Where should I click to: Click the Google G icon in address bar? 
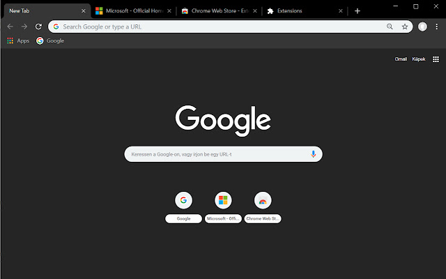[x=56, y=27]
